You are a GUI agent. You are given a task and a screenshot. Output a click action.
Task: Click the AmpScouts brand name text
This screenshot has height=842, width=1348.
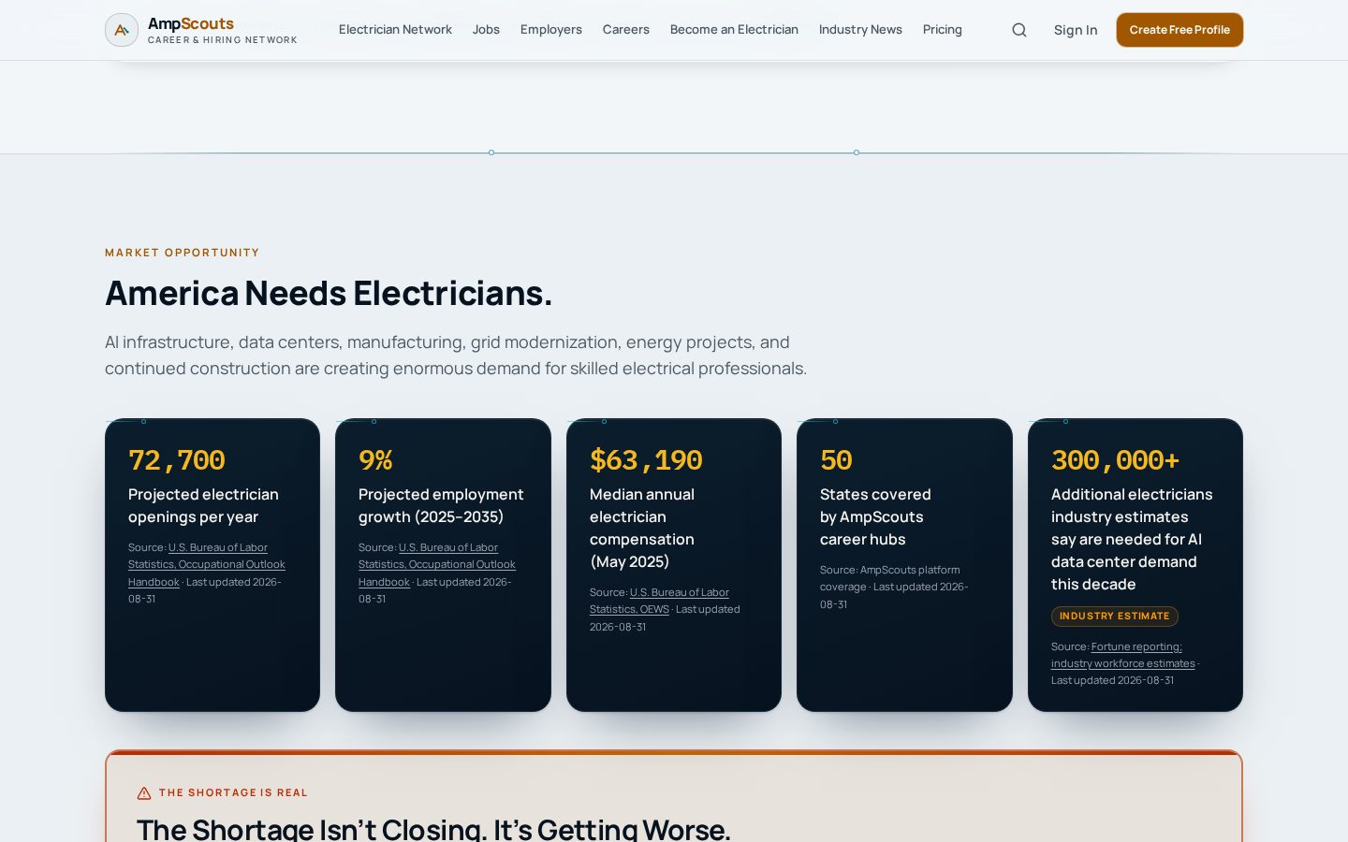point(191,23)
